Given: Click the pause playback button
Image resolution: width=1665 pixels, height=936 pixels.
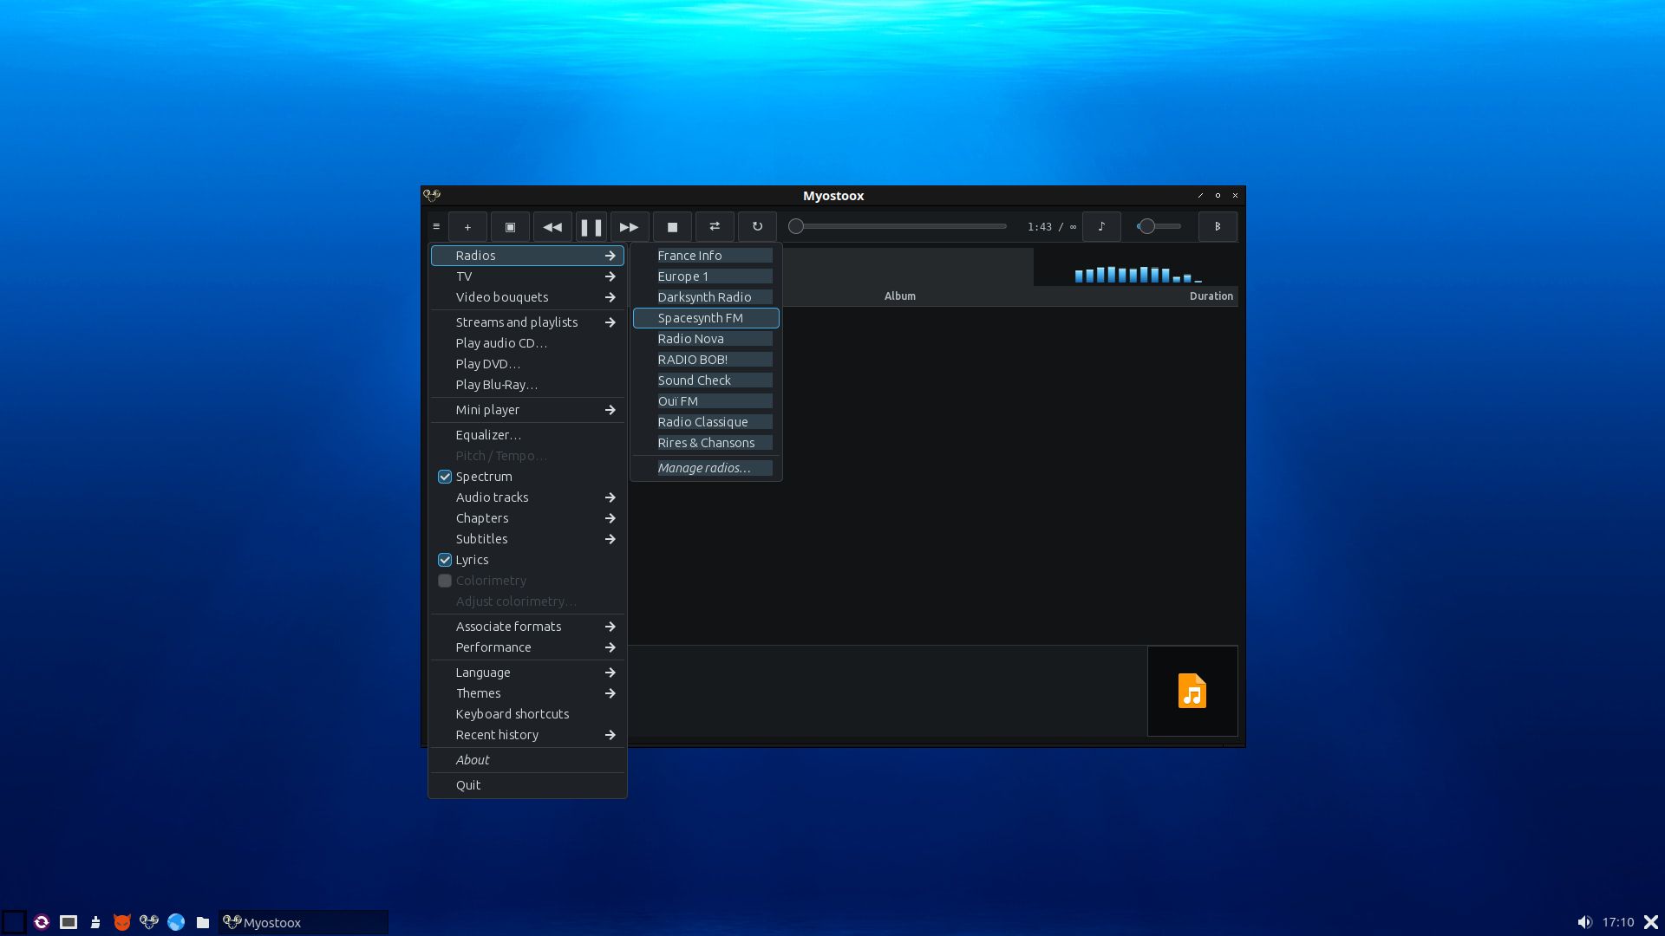Looking at the screenshot, I should (x=591, y=227).
